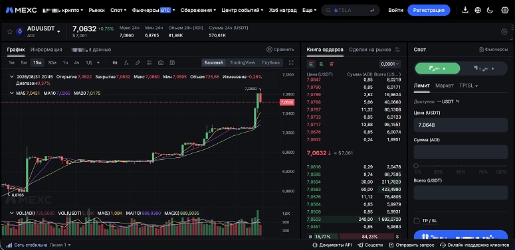This screenshot has height=250, width=515.
Task: Click the save chart image icon
Action: click(172, 62)
